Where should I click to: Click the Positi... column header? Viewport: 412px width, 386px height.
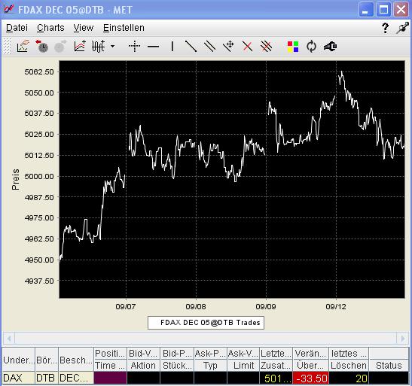click(x=110, y=354)
